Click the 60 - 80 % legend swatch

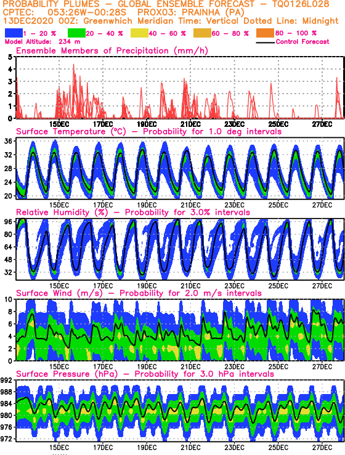[202, 33]
